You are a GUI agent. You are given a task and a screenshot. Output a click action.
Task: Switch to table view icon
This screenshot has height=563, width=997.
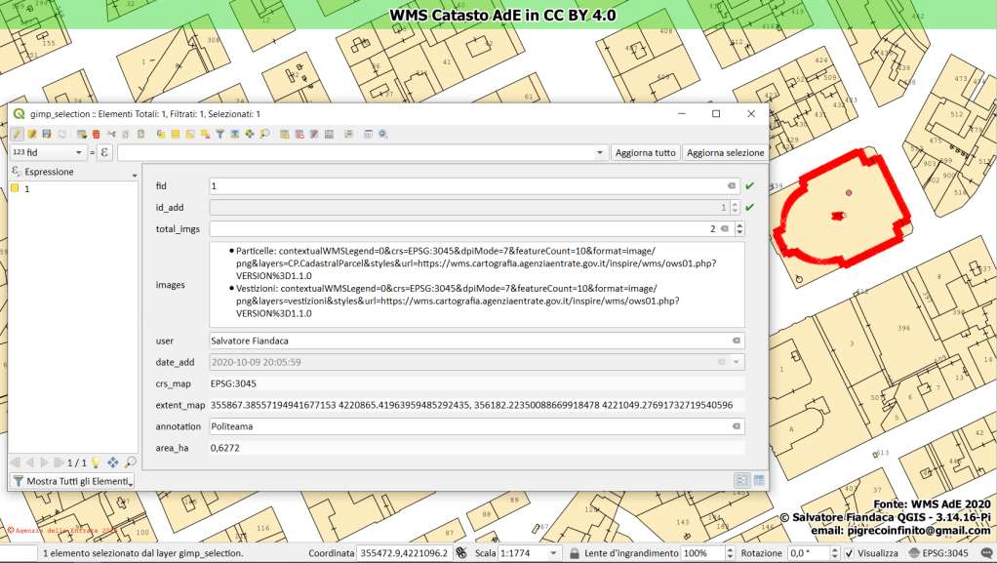[758, 480]
